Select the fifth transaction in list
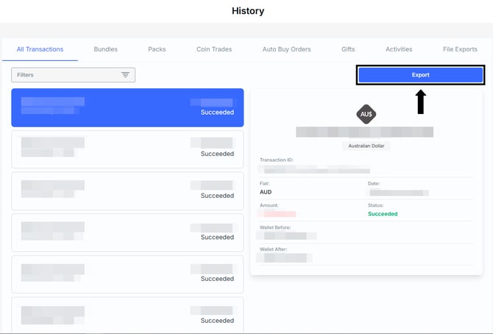Screen dimensions: 493x334 [127, 274]
